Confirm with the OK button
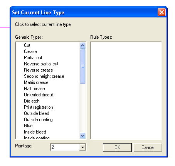Image resolution: width=175 pixels, height=166 pixels. point(117,147)
